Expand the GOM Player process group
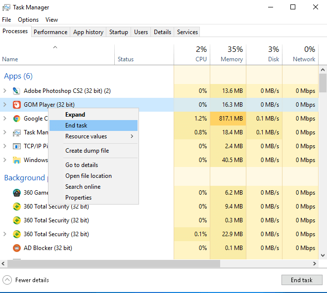The image size is (327, 293). pos(5,105)
